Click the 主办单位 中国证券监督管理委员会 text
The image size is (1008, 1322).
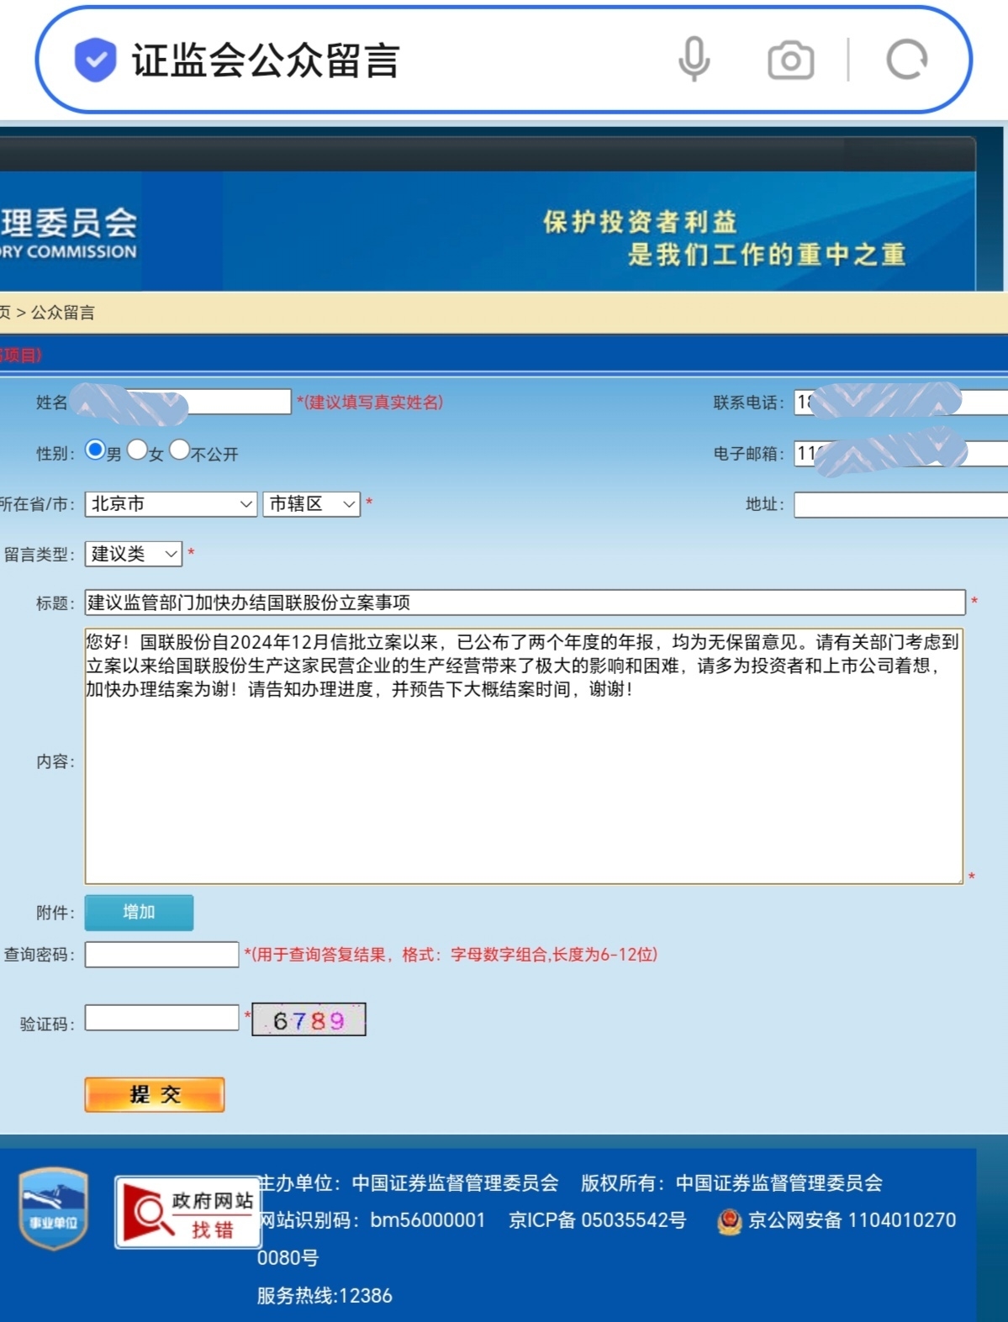coord(408,1183)
